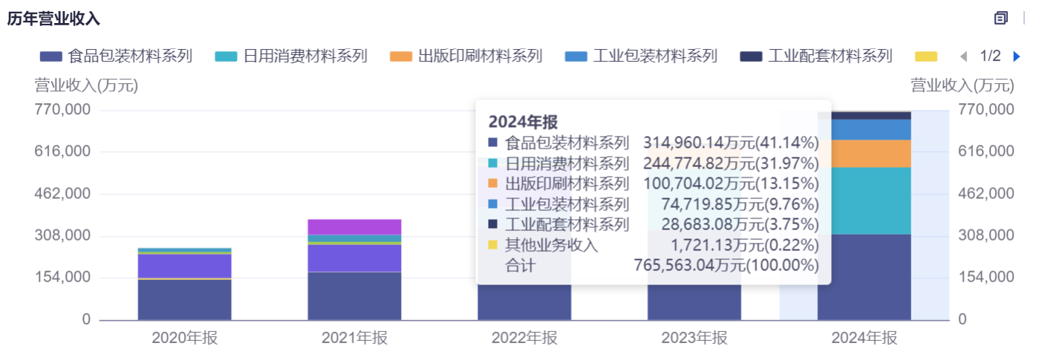Click the previous legend page arrow
This screenshot has height=352, width=1039.
point(964,56)
